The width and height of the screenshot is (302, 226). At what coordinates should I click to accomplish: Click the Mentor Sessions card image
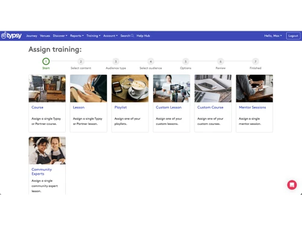[254, 89]
